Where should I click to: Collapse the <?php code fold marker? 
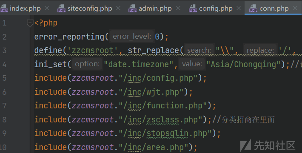click(30, 23)
